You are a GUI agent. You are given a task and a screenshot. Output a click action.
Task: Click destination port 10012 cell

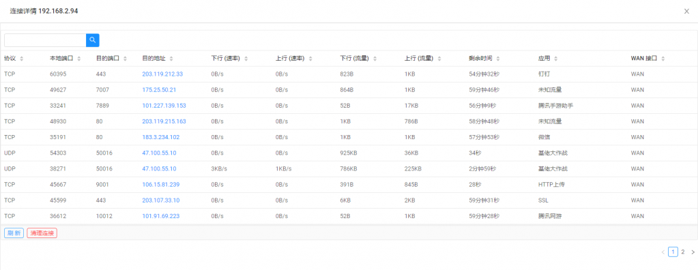pyautogui.click(x=104, y=216)
